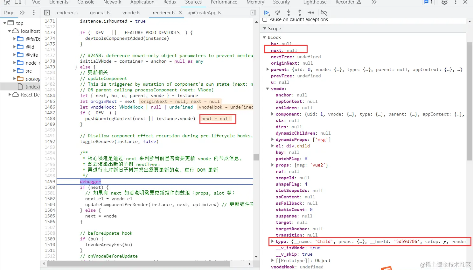Enable Pause on caught exceptions
Viewport: 473px width, 270px height.
click(265, 20)
